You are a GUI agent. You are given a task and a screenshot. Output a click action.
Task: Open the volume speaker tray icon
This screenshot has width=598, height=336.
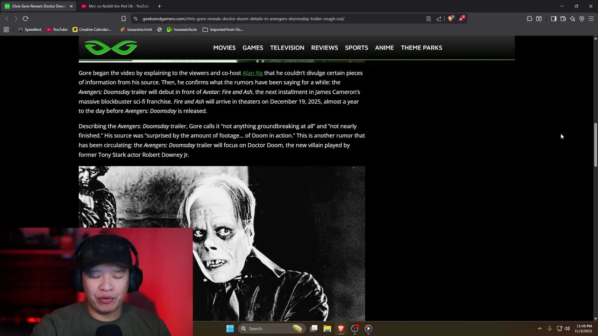(x=567, y=329)
